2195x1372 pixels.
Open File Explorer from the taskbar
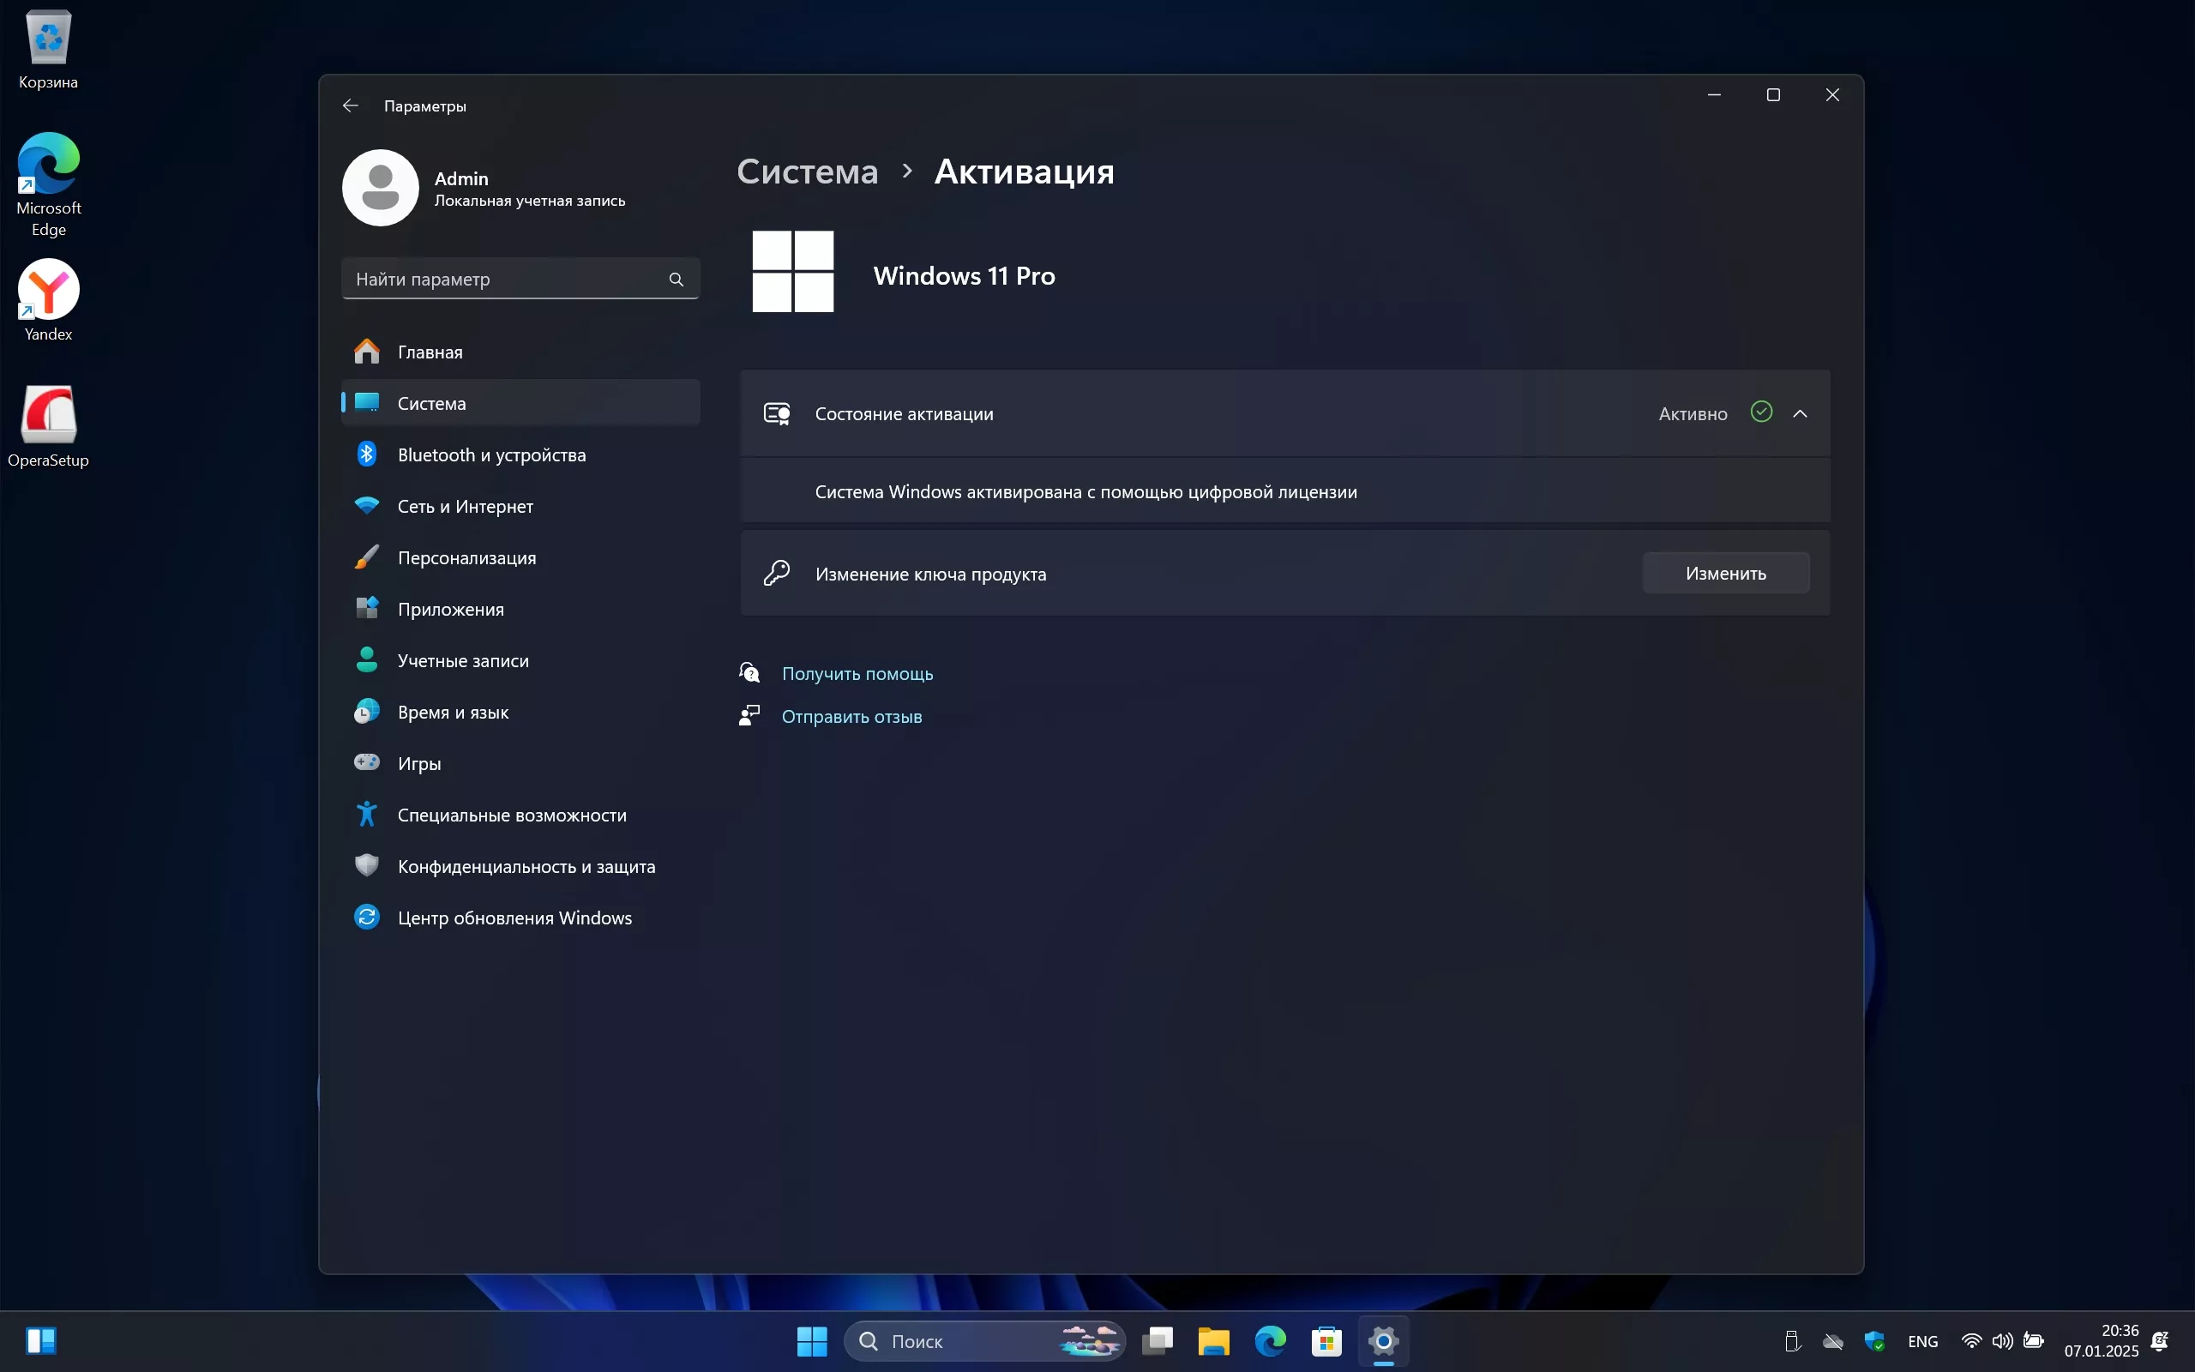[1213, 1341]
